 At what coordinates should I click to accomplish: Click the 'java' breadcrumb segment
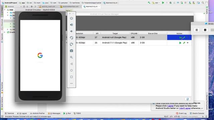click(46, 3)
